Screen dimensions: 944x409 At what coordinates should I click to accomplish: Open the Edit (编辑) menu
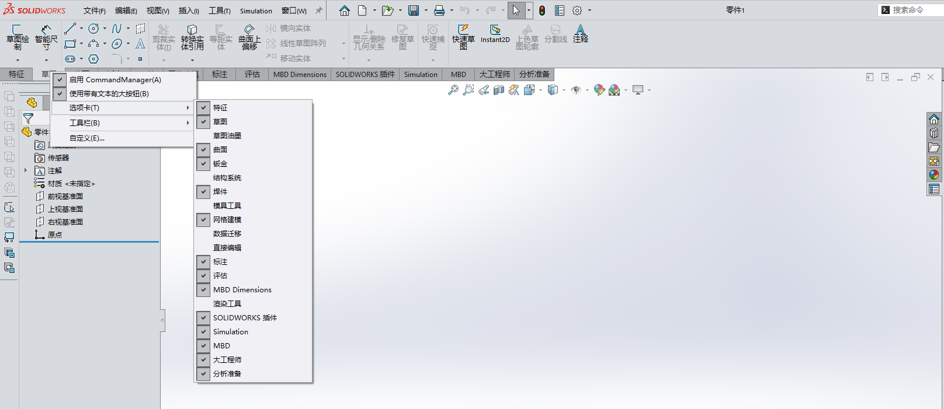pyautogui.click(x=126, y=11)
